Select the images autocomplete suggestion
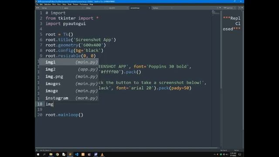The width and height of the screenshot is (279, 157). pyautogui.click(x=69, y=83)
